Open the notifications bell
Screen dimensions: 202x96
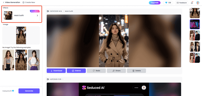point(192,3)
